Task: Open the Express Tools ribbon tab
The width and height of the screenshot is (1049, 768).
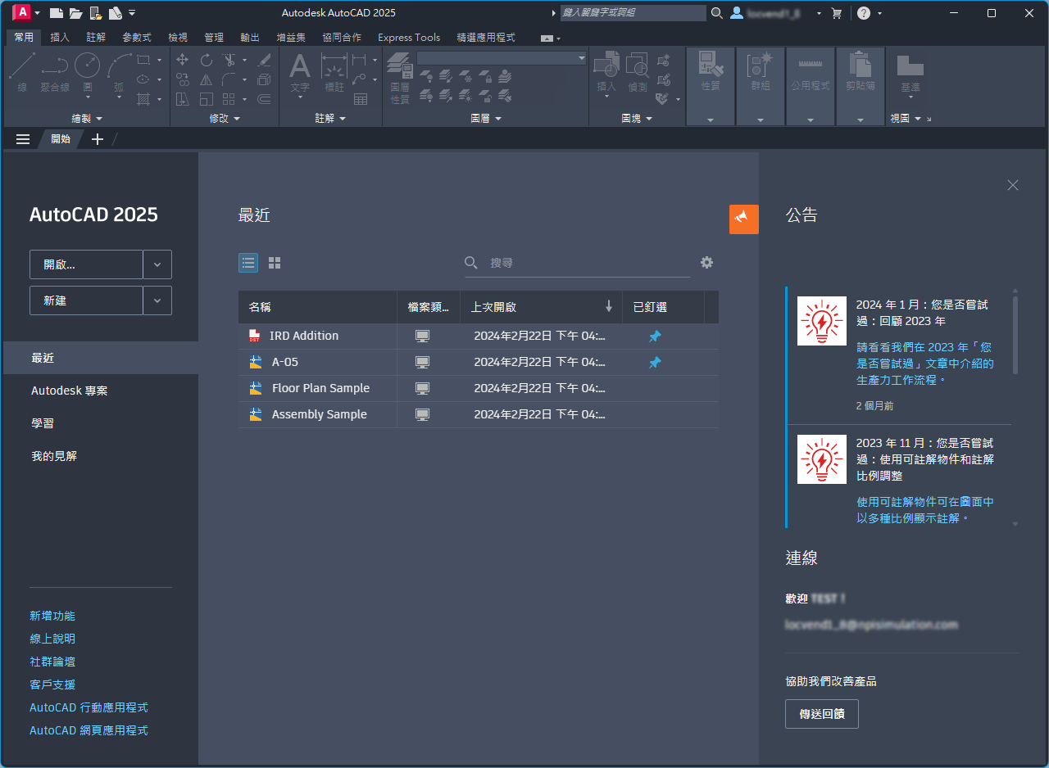Action: [409, 37]
